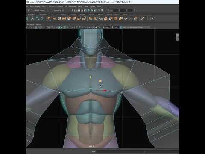Image resolution: width=205 pixels, height=154 pixels.
Task: Click the yellow stacked cubes shelf icon
Action: 120,18
